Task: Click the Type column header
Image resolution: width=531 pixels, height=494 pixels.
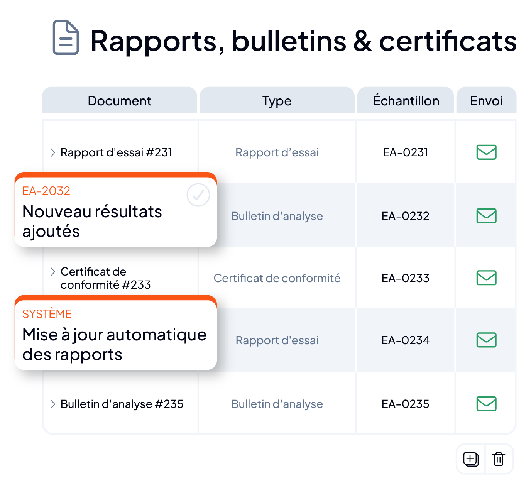Action: tap(277, 100)
